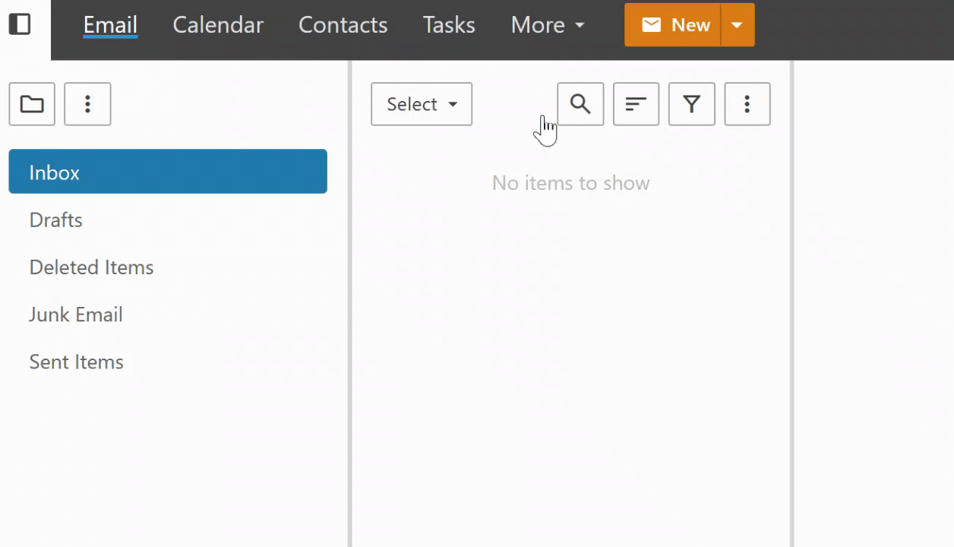Open folder pane more-options menu
The image size is (954, 547).
[87, 104]
